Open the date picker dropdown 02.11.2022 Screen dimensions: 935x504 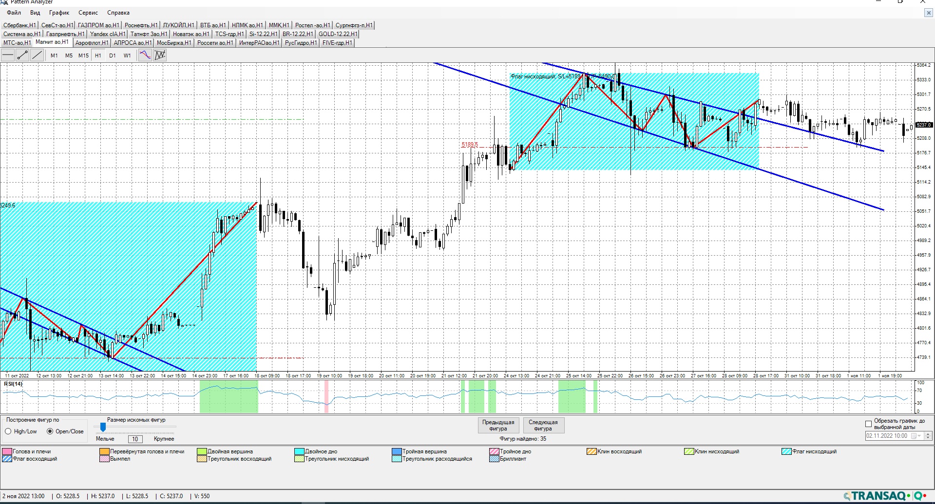tap(916, 436)
